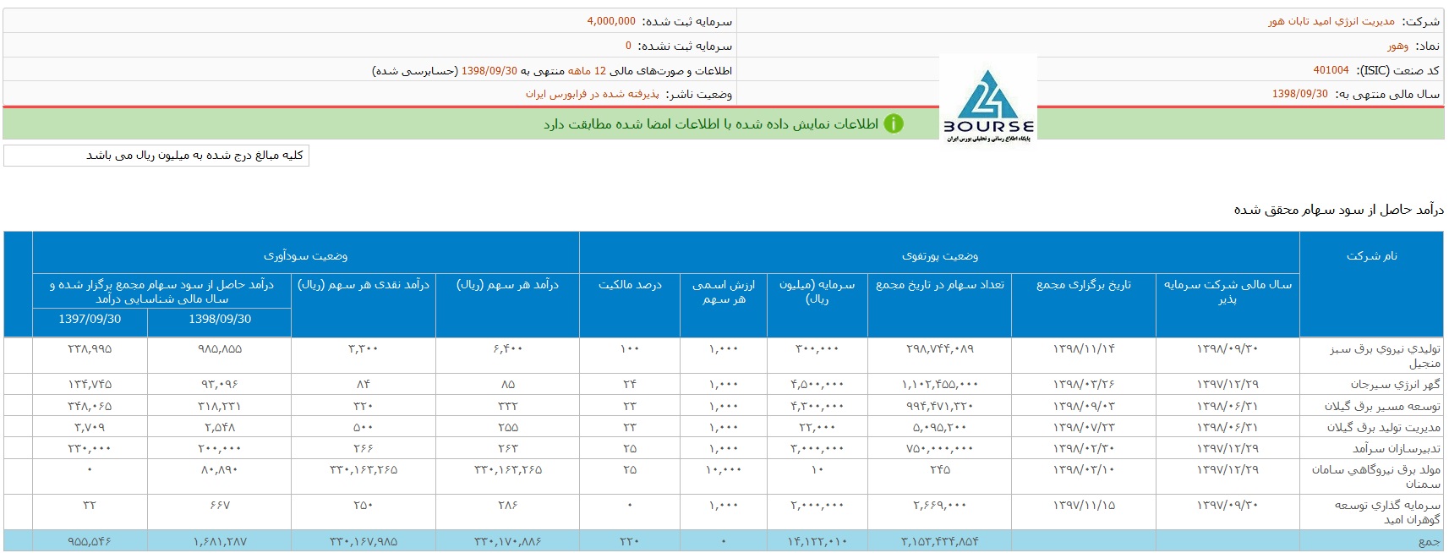The image size is (1449, 553).
Task: Click share count ۱,۱۰۲,۴۵۵,۰۰۰ for گهر انرژی سیرجان
Action: pyautogui.click(x=939, y=384)
